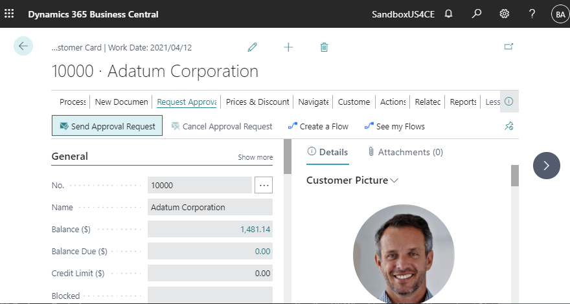
Task: Click Show more in General section
Action: tap(255, 157)
